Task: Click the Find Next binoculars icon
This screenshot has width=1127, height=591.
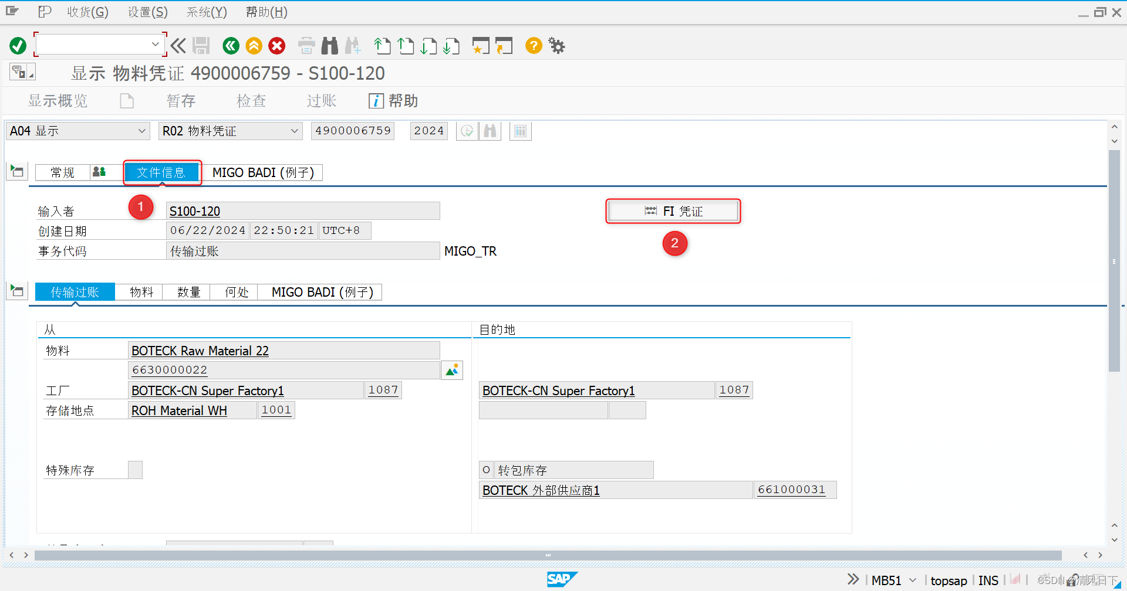Action: [353, 45]
